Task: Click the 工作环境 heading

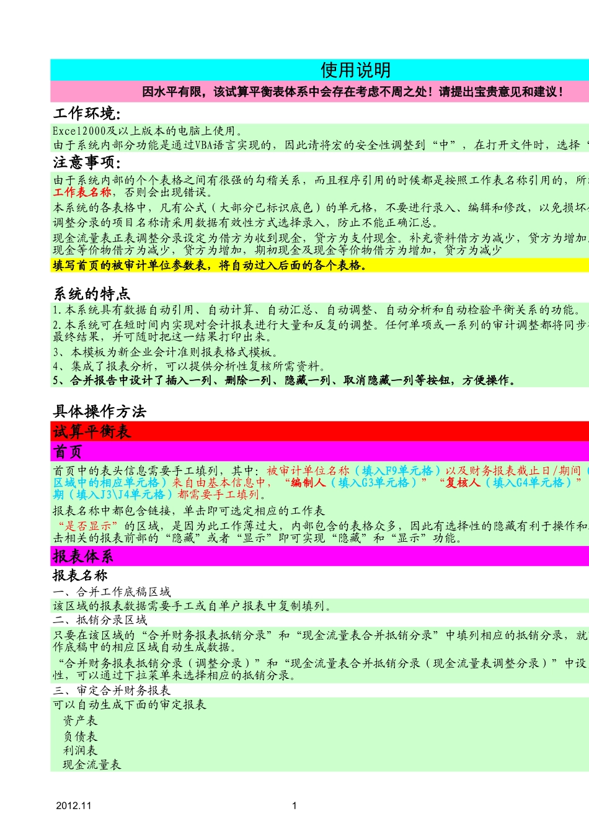Action: tap(87, 113)
